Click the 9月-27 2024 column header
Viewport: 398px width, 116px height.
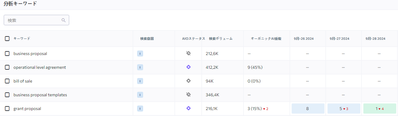339,39
